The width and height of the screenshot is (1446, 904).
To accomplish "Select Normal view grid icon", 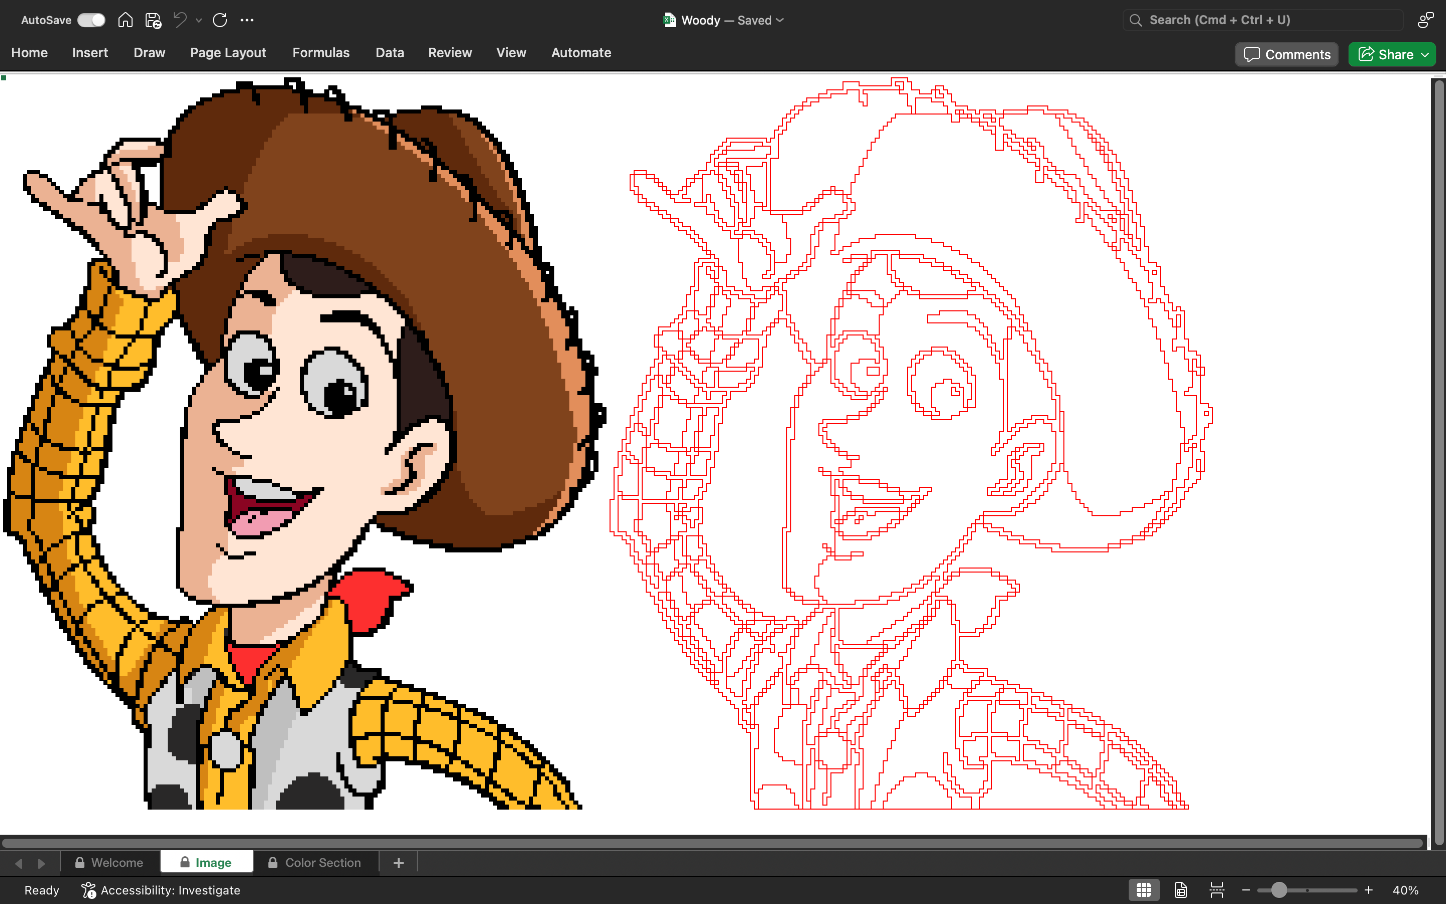I will pyautogui.click(x=1144, y=890).
